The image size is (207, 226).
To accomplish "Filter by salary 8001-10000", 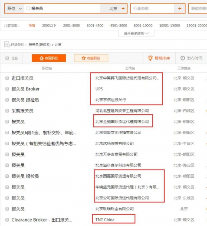I will 143,26.
